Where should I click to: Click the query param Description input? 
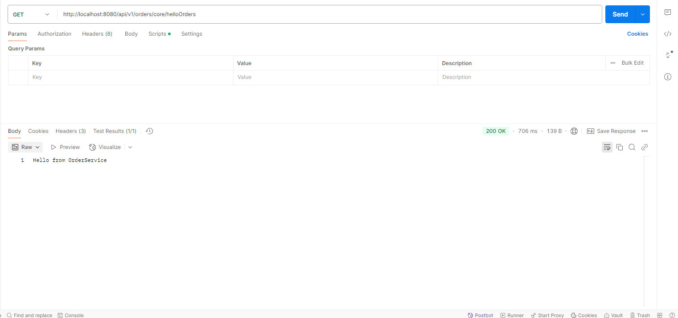pyautogui.click(x=543, y=77)
